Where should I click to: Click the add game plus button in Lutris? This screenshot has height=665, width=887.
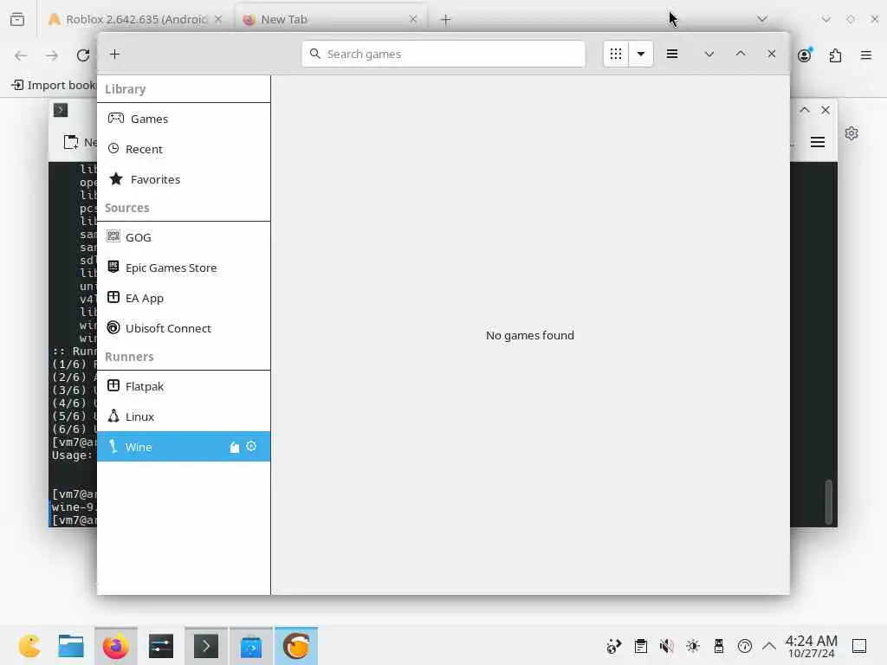[115, 55]
